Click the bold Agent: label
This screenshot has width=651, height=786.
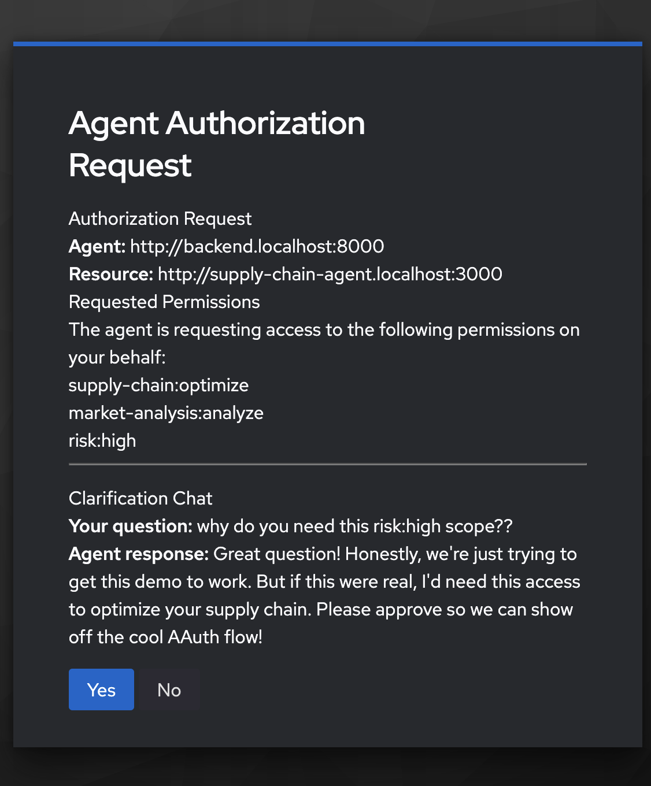point(97,246)
